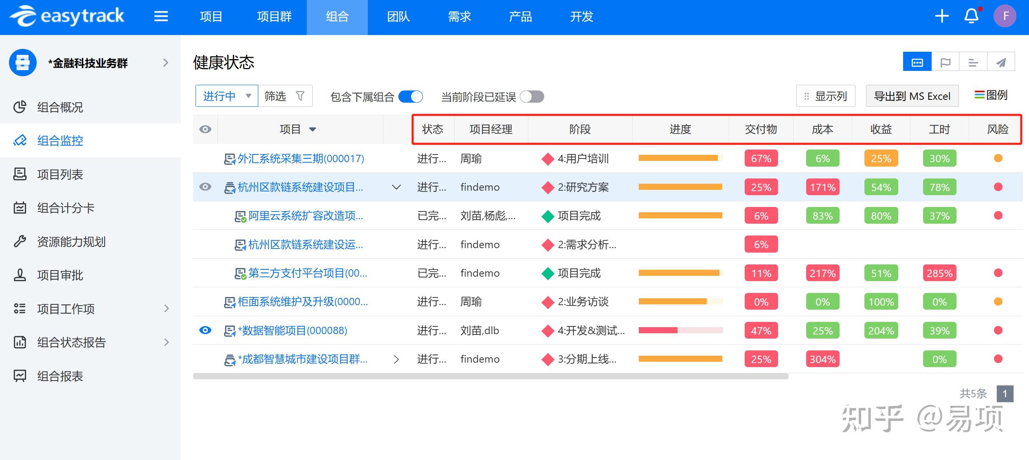Turn off the 包含下属组合 toggle

410,97
